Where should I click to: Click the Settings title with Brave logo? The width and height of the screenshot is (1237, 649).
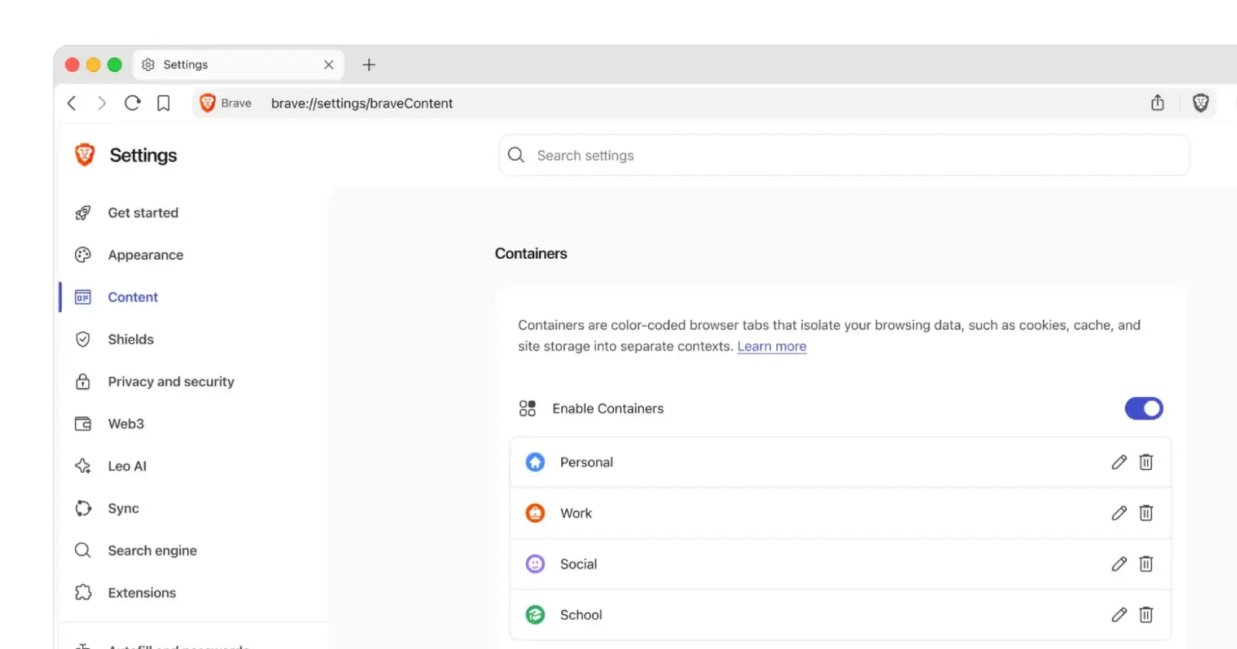126,155
